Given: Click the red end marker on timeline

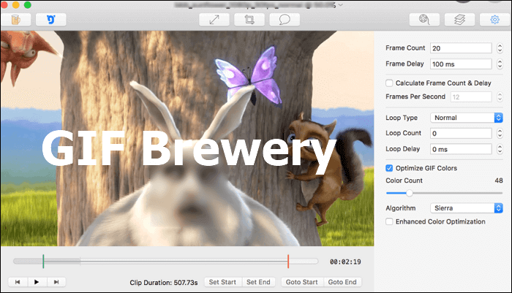Looking at the screenshot, I should [x=288, y=262].
